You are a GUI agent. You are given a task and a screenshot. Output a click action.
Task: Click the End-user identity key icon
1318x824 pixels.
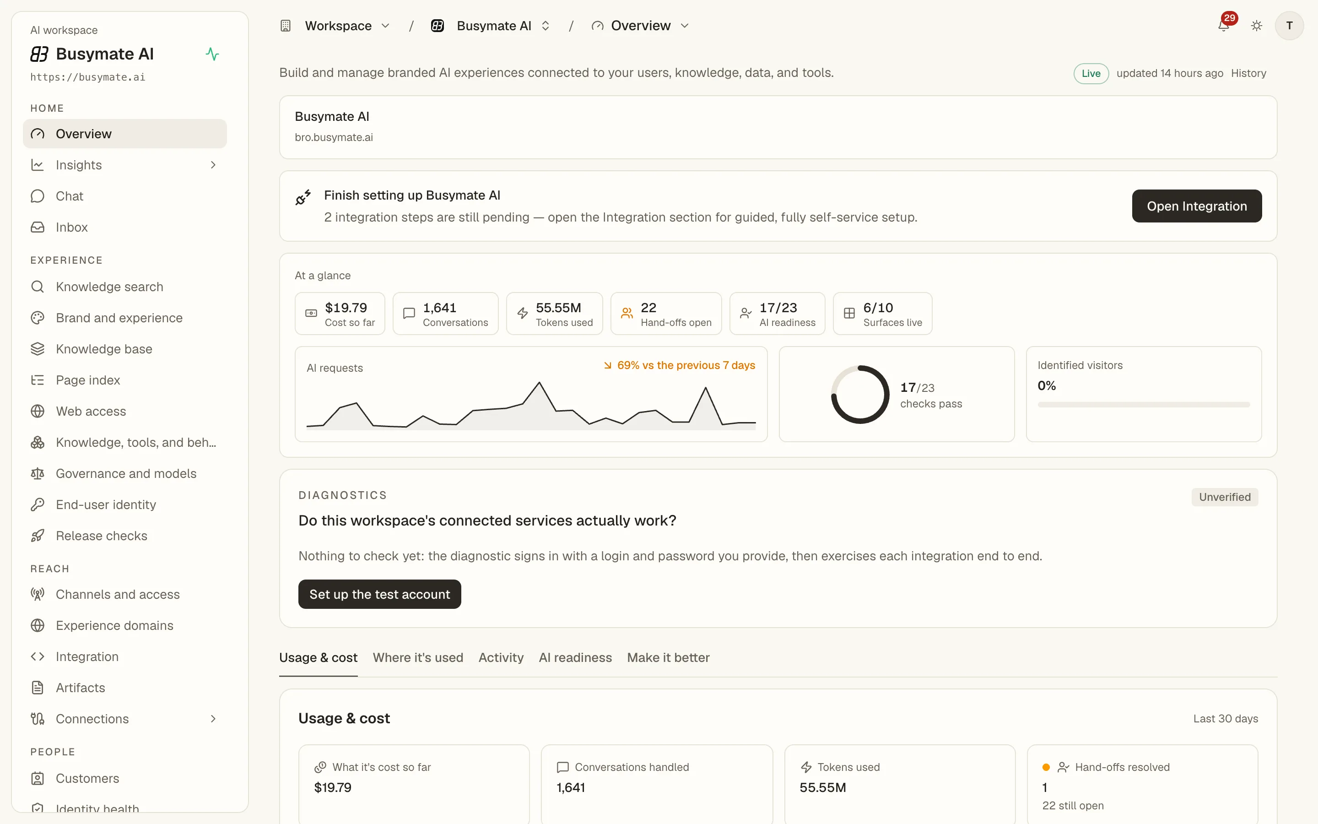click(38, 504)
